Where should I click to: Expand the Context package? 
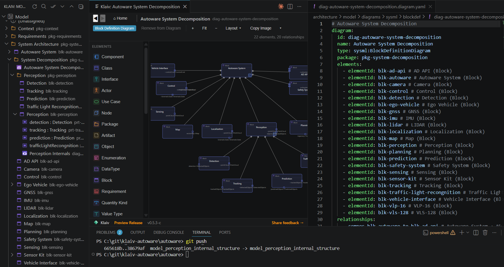[6, 28]
